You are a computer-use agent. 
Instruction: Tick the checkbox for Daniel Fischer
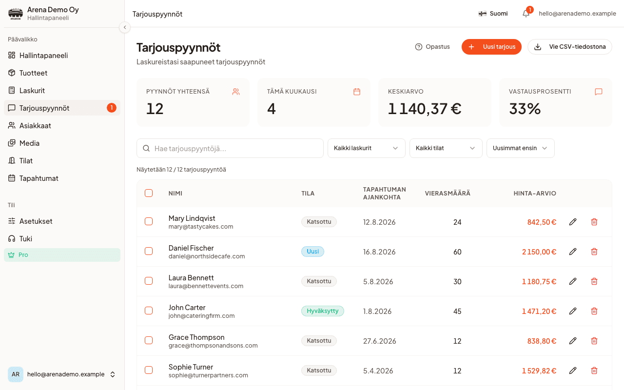click(x=149, y=252)
